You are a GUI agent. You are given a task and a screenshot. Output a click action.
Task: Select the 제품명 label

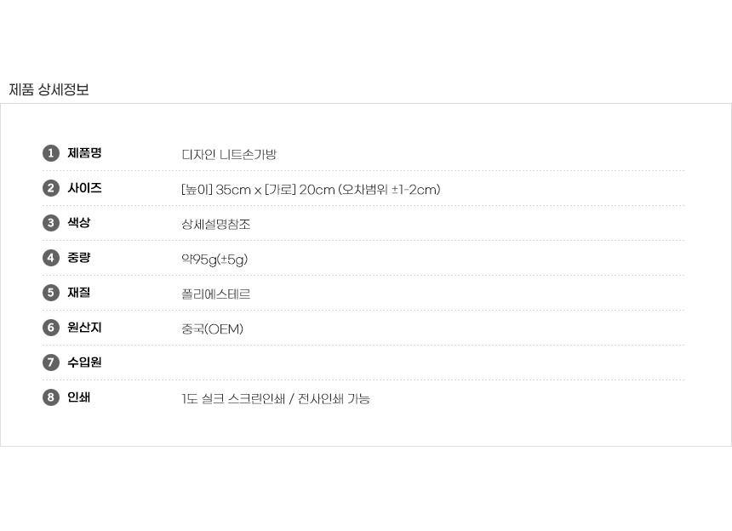point(84,153)
